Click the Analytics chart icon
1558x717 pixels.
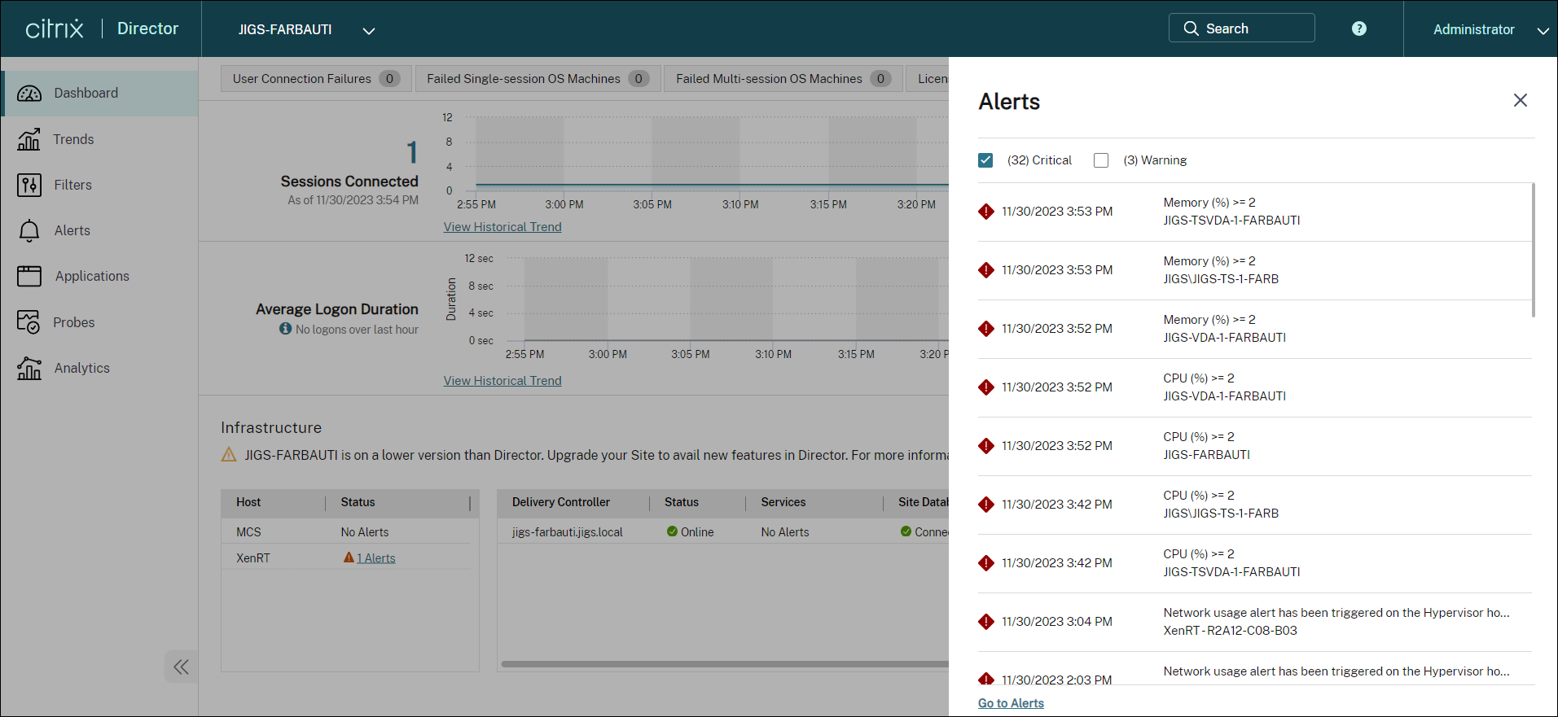29,369
